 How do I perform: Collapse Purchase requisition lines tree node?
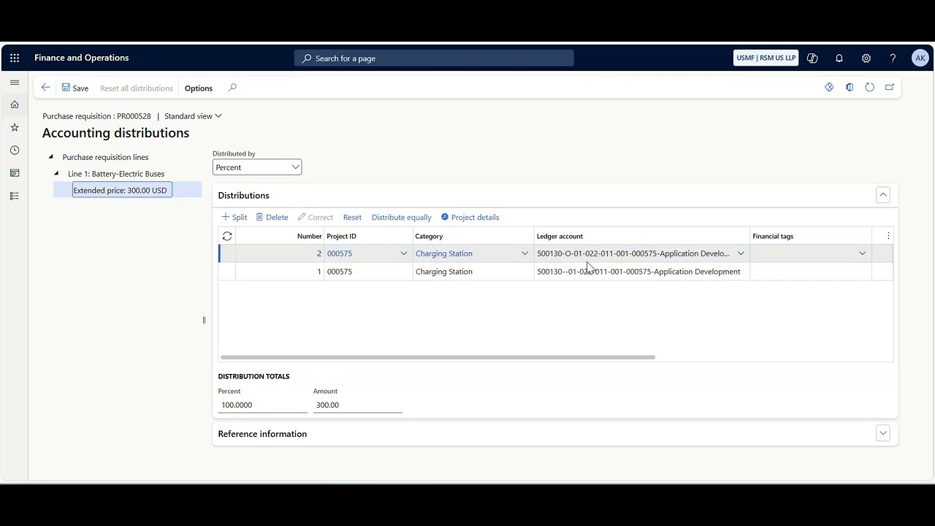pyautogui.click(x=50, y=156)
